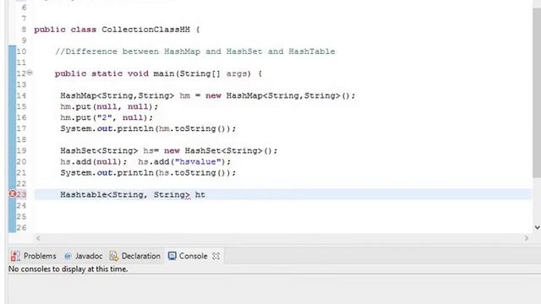Collapse the main method fold marker
The height and width of the screenshot is (304, 541).
[x=30, y=73]
